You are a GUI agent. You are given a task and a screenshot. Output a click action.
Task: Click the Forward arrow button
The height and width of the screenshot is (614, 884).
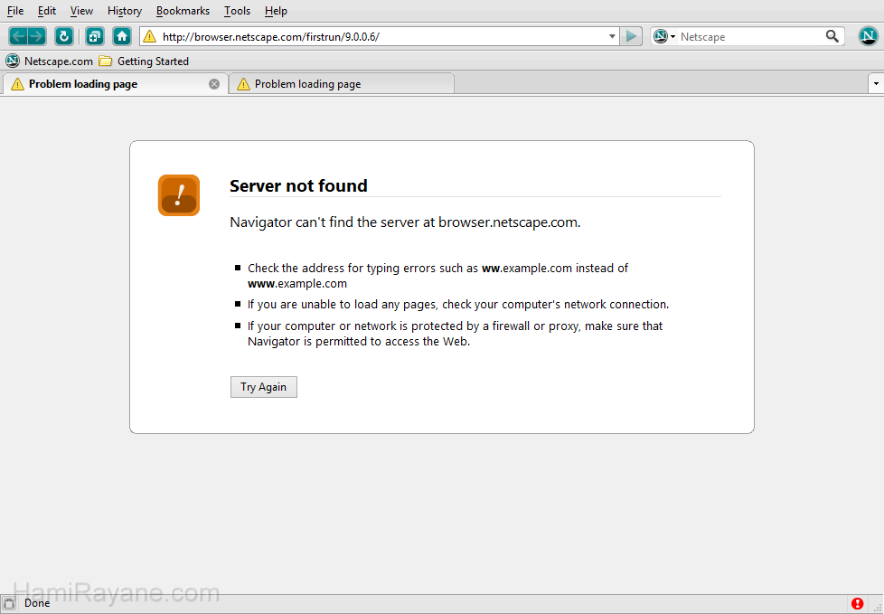(x=37, y=37)
